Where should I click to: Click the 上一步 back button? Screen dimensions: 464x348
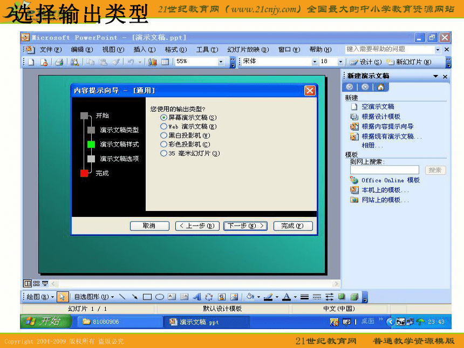pos(197,226)
